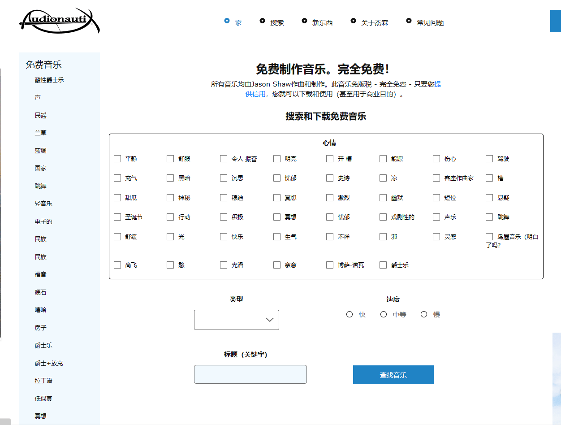Screen dimensions: 561x425
Task: Browse the 蓝调 genre in sidebar
Action: (40, 151)
